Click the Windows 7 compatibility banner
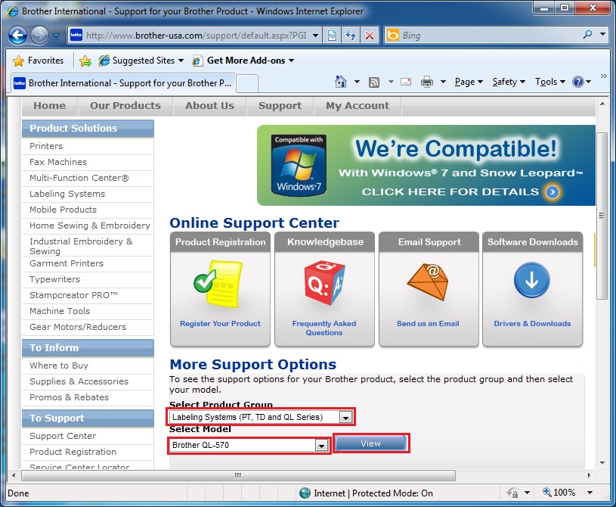The width and height of the screenshot is (616, 507). [426, 165]
